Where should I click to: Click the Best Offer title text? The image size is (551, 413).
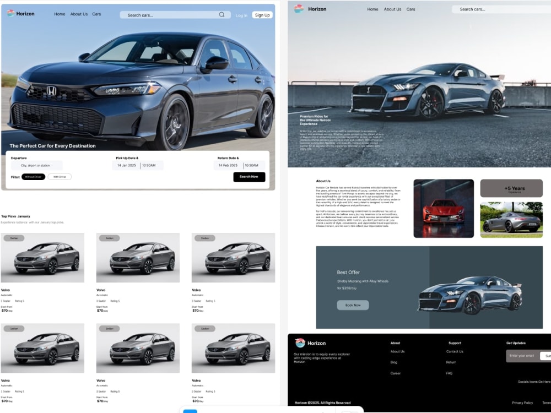pyautogui.click(x=348, y=272)
